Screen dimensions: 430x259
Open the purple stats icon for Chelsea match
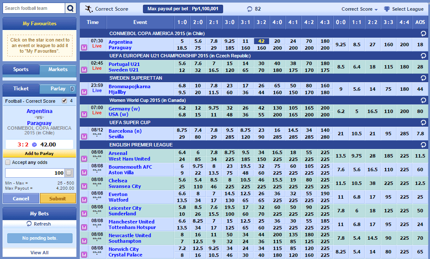[84, 186]
